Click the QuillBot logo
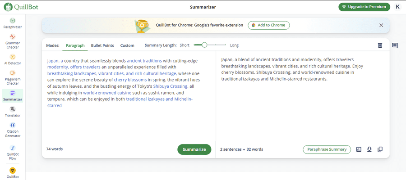Viewport: 406px width, 180px height. pyautogui.click(x=21, y=7)
